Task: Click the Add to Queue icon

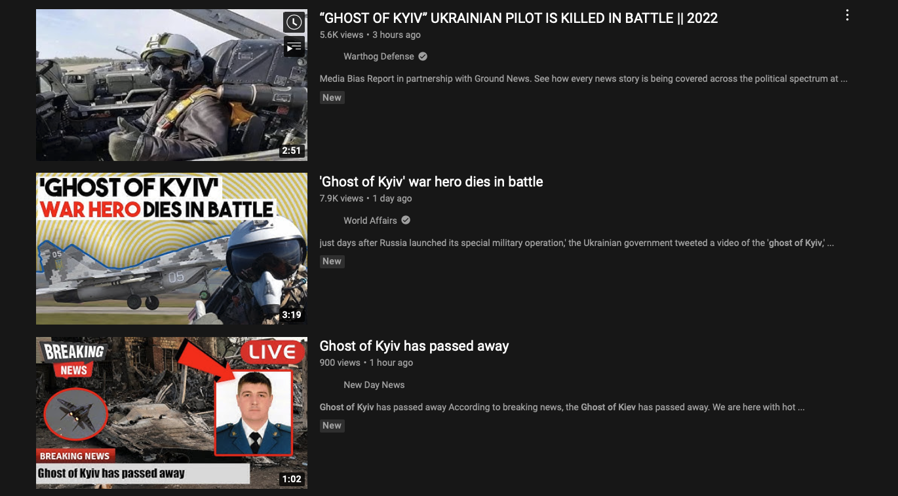Action: (x=294, y=46)
